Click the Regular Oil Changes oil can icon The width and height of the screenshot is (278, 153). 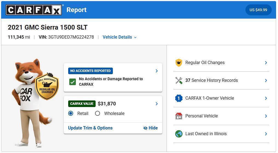(x=179, y=63)
